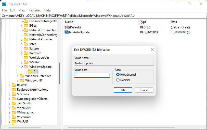207x130 pixels.
Task: Click the IPSec folder icon
Action: [x=26, y=25]
